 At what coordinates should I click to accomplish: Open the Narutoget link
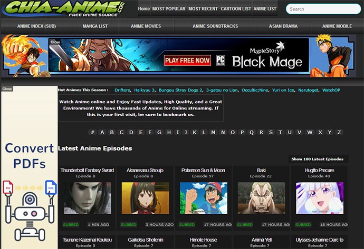click(x=308, y=90)
